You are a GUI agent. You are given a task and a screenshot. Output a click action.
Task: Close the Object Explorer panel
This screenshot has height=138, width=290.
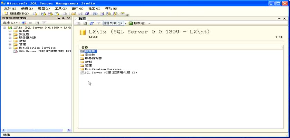click(68, 18)
